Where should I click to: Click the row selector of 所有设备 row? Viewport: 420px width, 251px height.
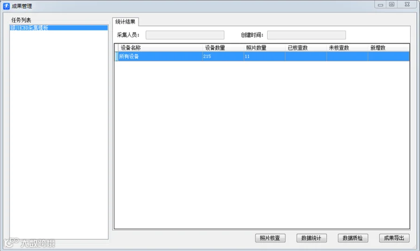(117, 56)
